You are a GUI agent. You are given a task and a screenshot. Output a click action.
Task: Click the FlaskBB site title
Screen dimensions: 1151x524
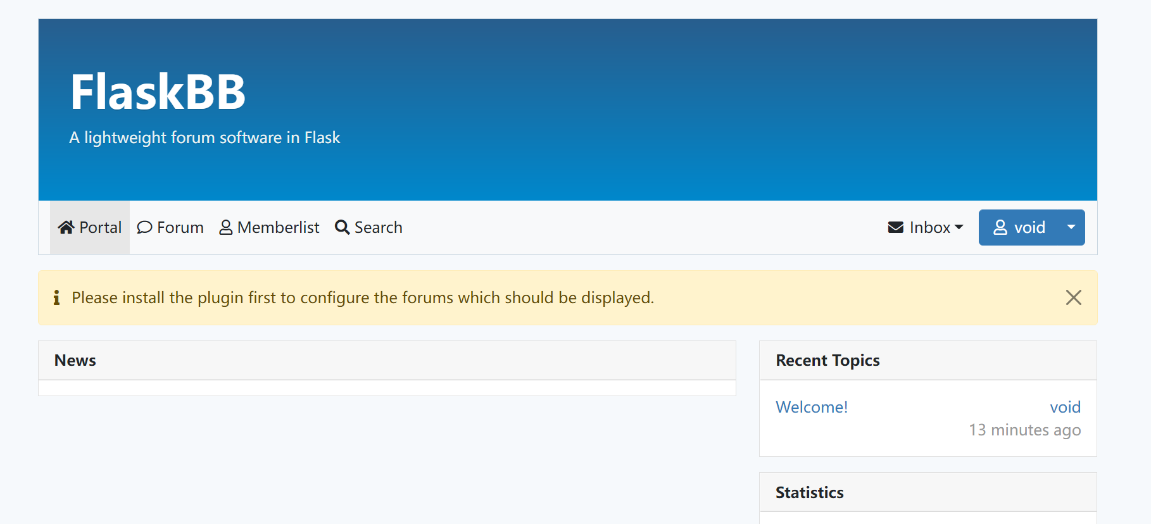click(158, 92)
